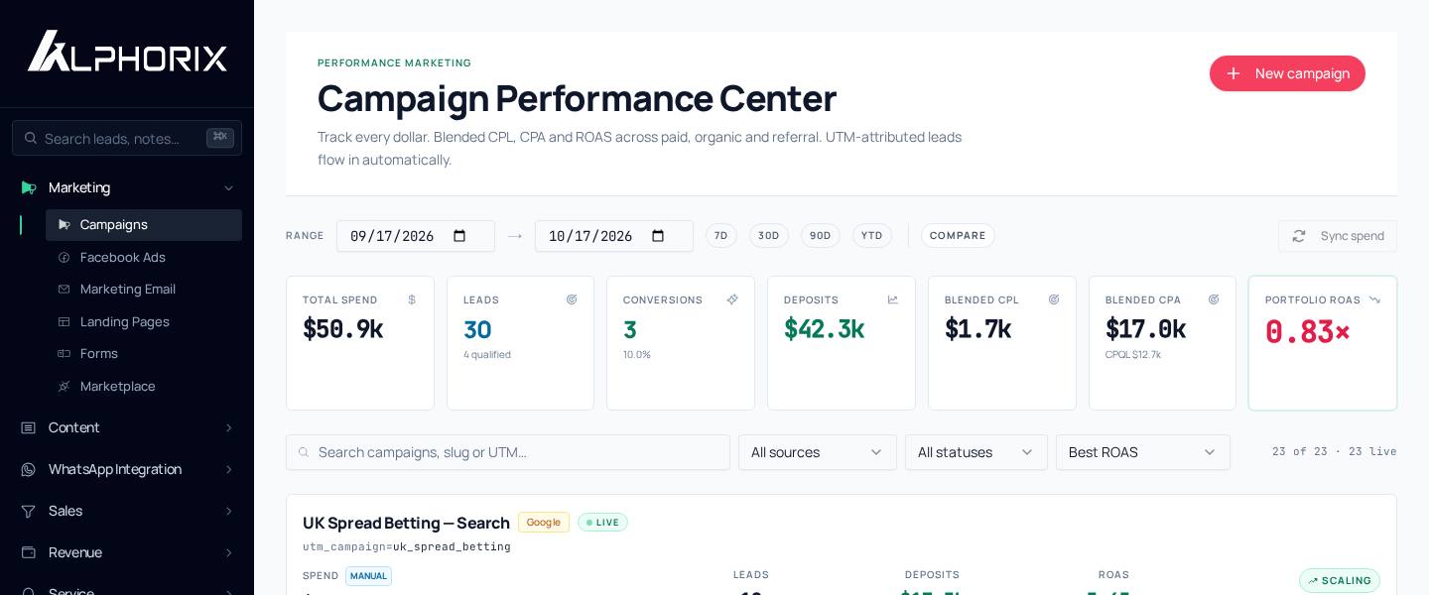Click the utm_campaign=uk_spread_betting text
The width and height of the screenshot is (1429, 595).
(407, 547)
